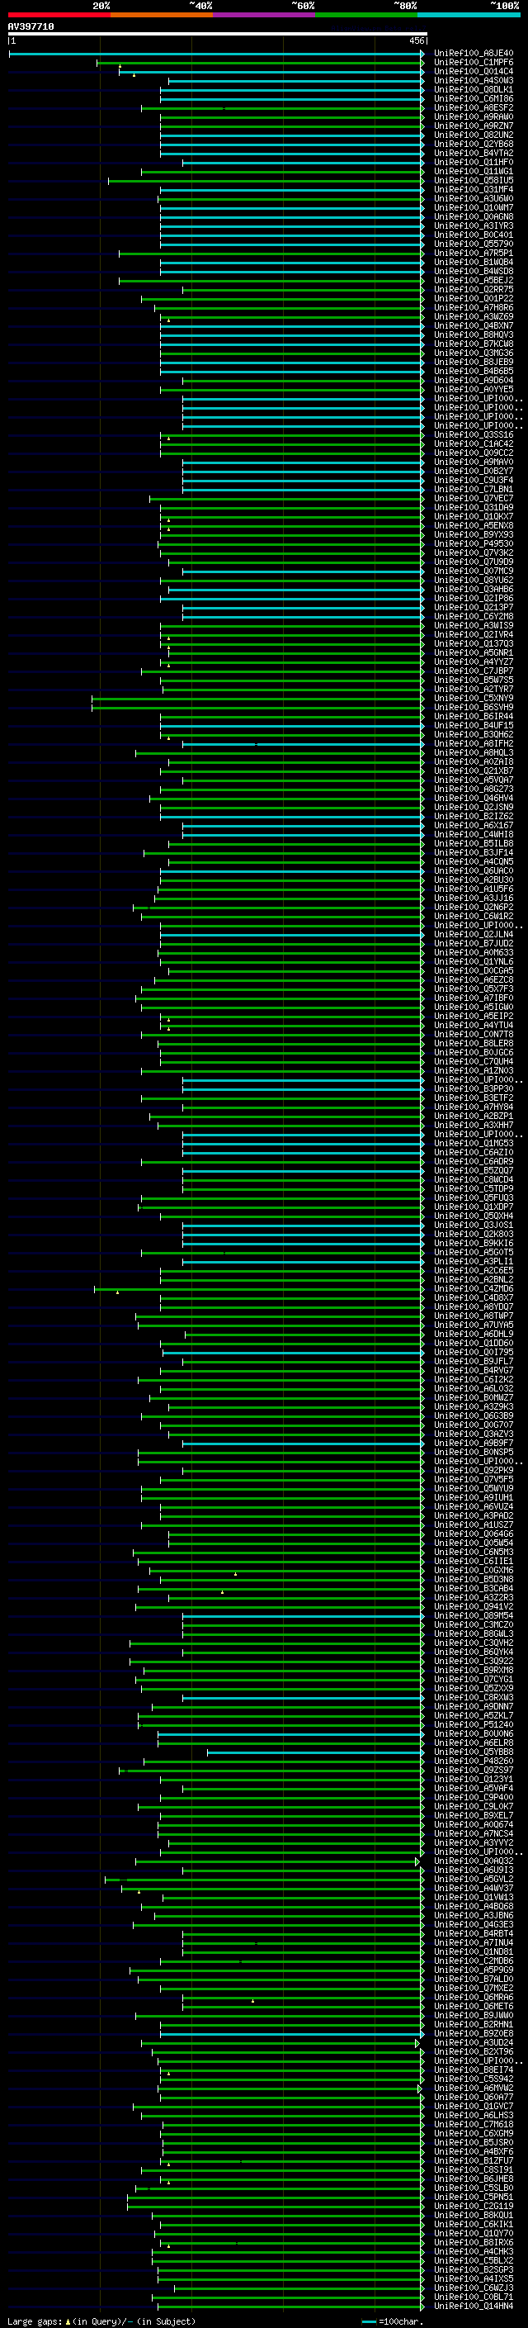Select label UniRef100_B8HQV3
The width and height of the screenshot is (528, 2328).
(x=474, y=335)
